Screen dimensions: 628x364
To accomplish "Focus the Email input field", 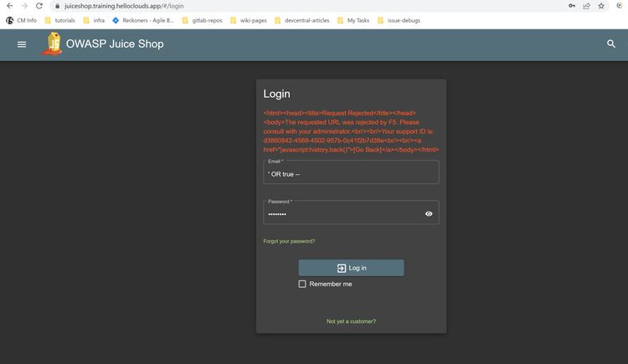I will (351, 172).
